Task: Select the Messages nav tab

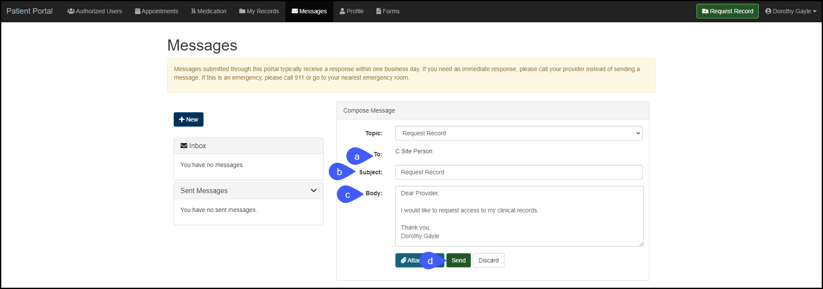Action: tap(309, 11)
